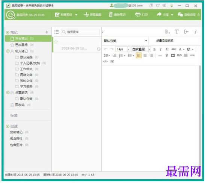
Task: Open the feedback chat icon in title bar
Action: [164, 6]
